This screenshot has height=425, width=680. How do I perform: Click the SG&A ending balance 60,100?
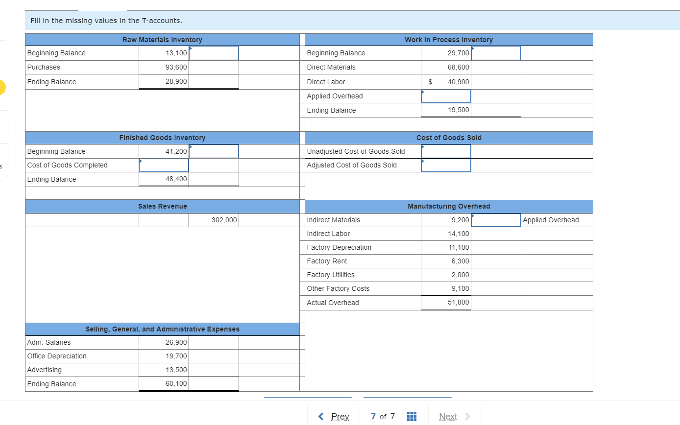click(176, 383)
